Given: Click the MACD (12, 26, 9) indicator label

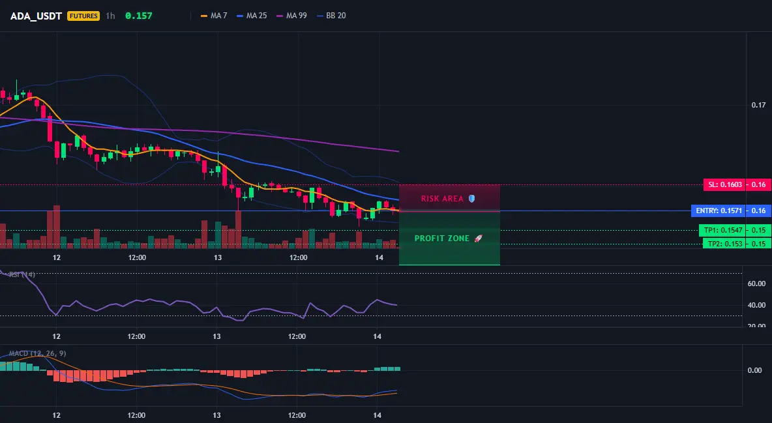Looking at the screenshot, I should pos(37,353).
